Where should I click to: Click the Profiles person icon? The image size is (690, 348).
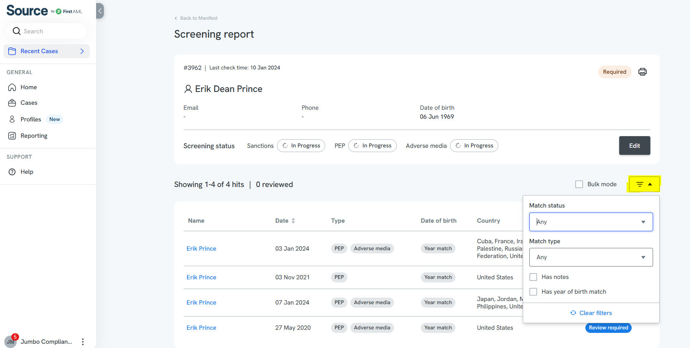12,119
